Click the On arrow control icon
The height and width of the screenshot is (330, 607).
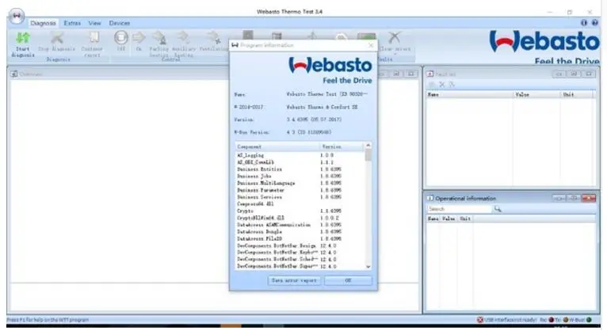click(x=139, y=37)
